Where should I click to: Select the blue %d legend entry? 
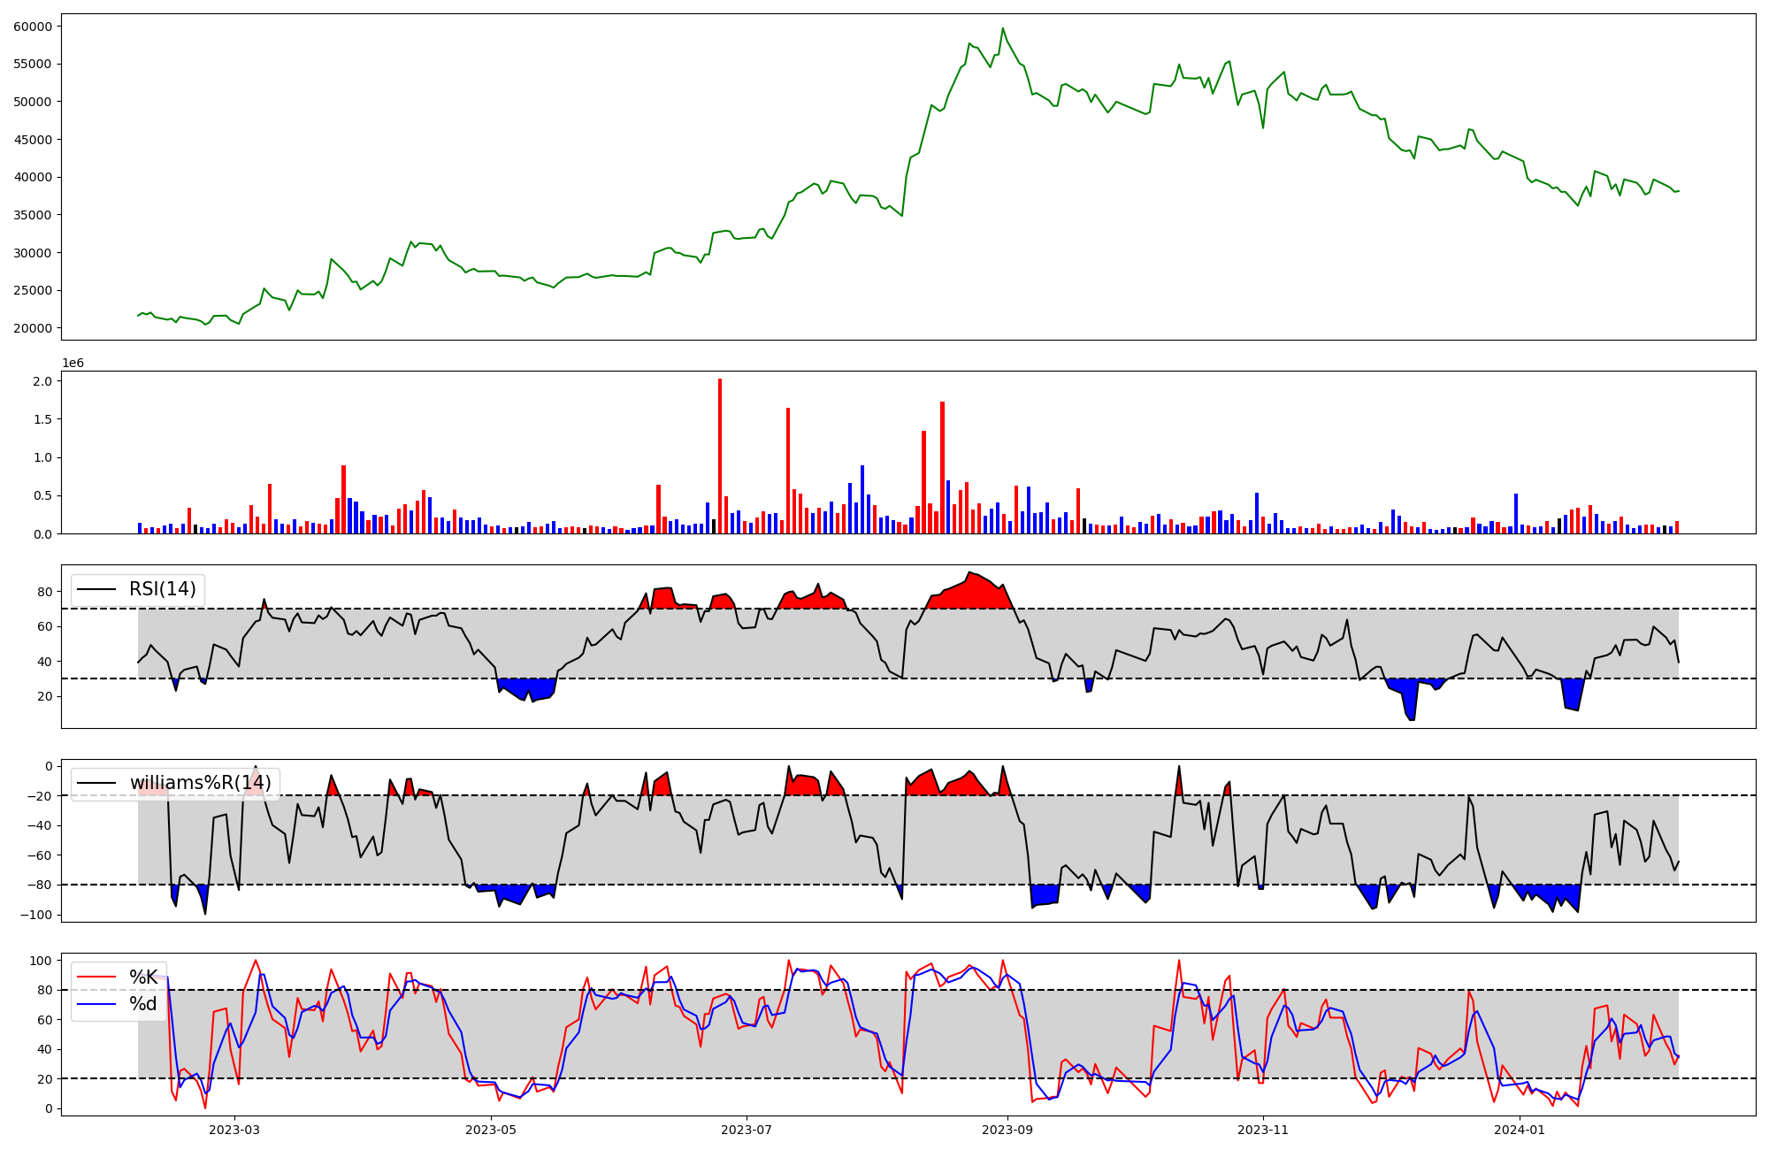pos(143,1004)
